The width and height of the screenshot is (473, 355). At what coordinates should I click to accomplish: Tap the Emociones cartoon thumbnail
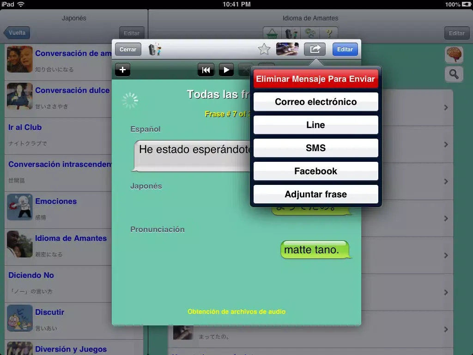coord(19,207)
